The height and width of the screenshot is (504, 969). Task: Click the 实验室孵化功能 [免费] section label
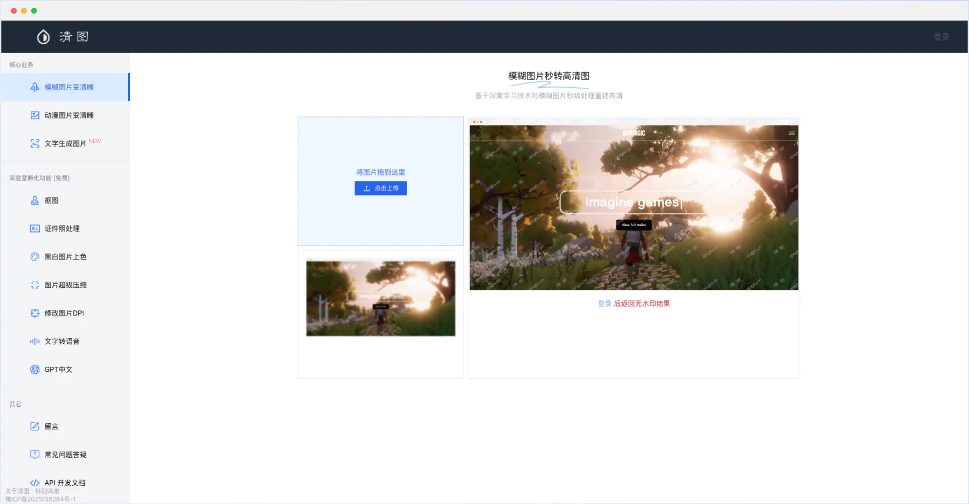pyautogui.click(x=39, y=178)
